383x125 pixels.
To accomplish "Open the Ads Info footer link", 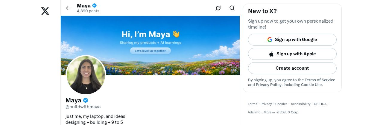I will 254,112.
